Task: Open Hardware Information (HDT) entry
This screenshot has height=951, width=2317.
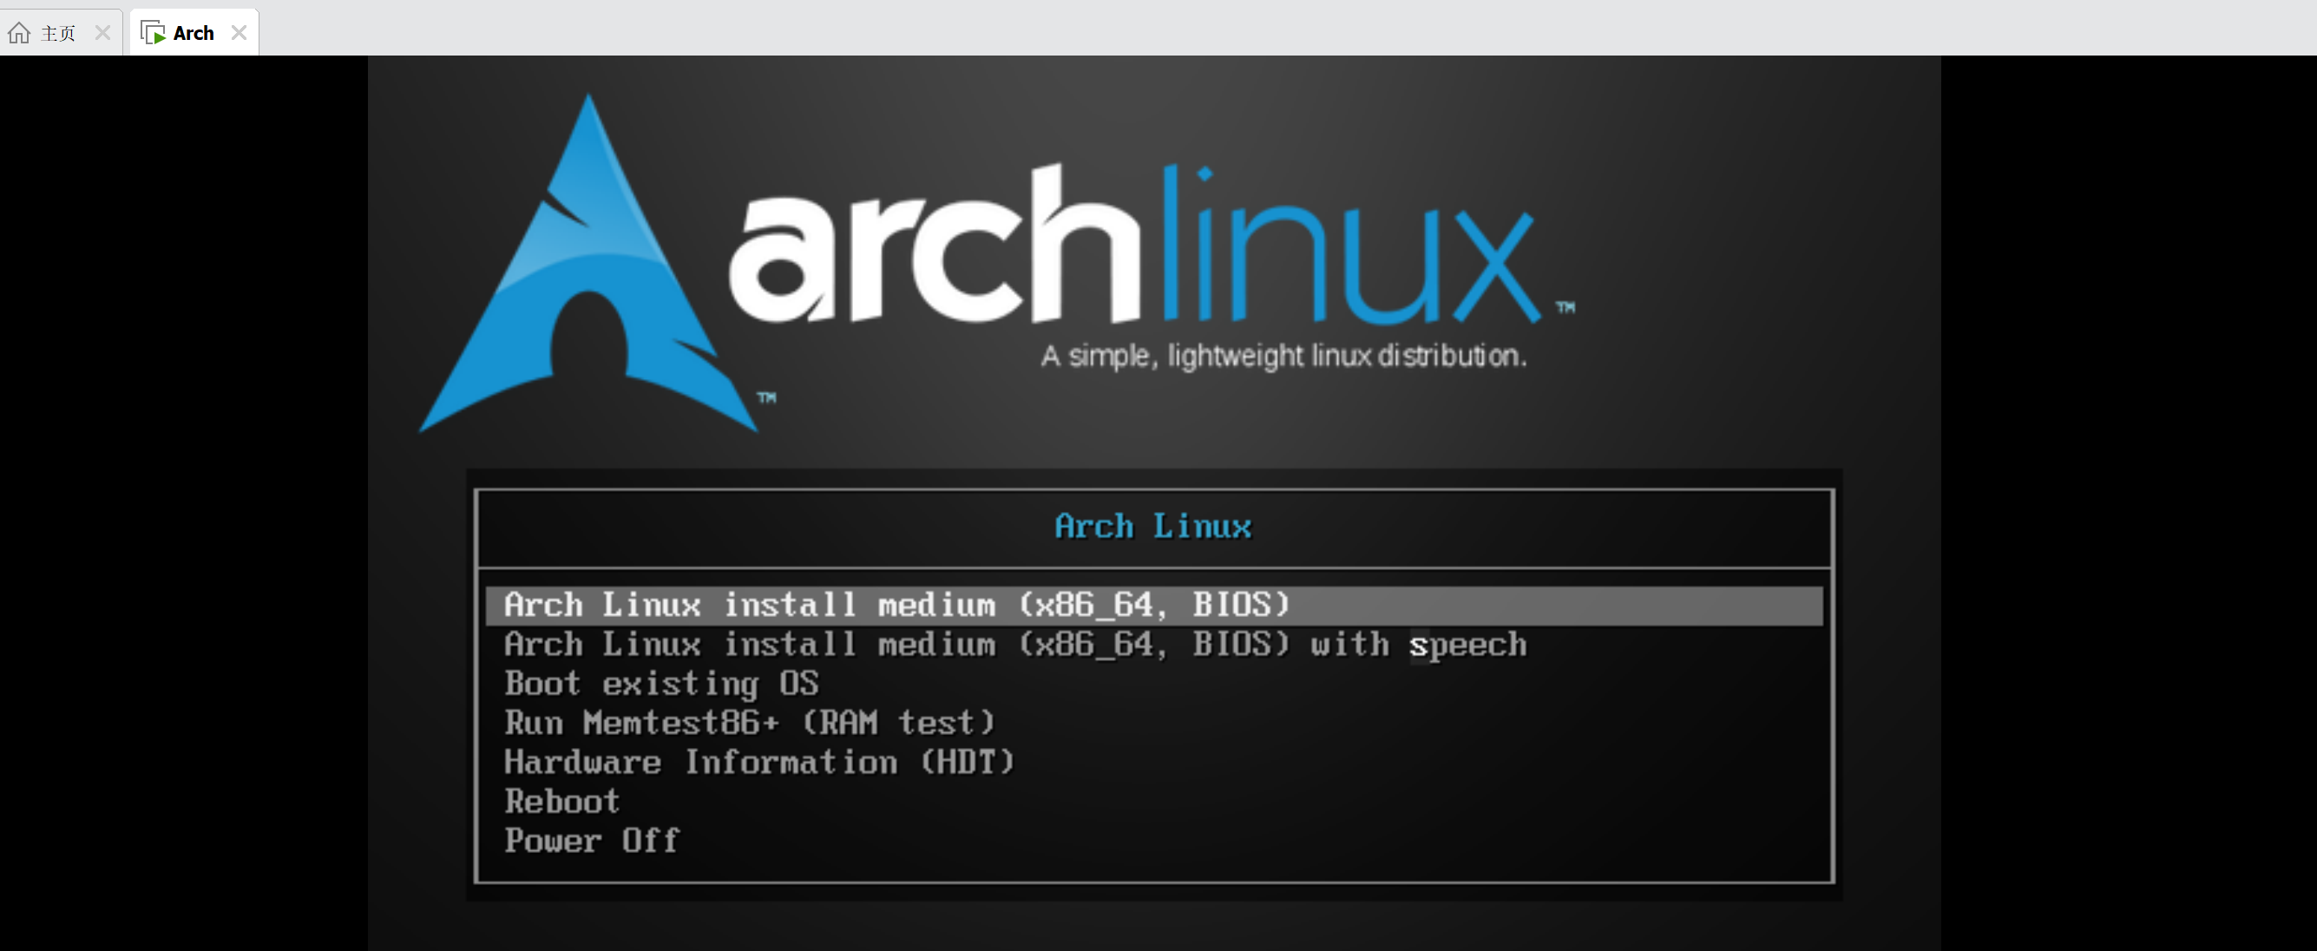Action: pyautogui.click(x=758, y=763)
